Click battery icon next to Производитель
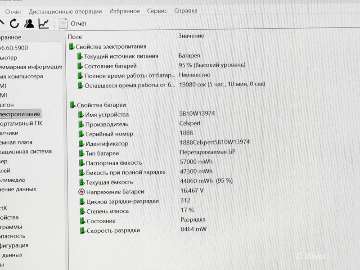Viewport: 360px width, 270px height. tap(81, 124)
